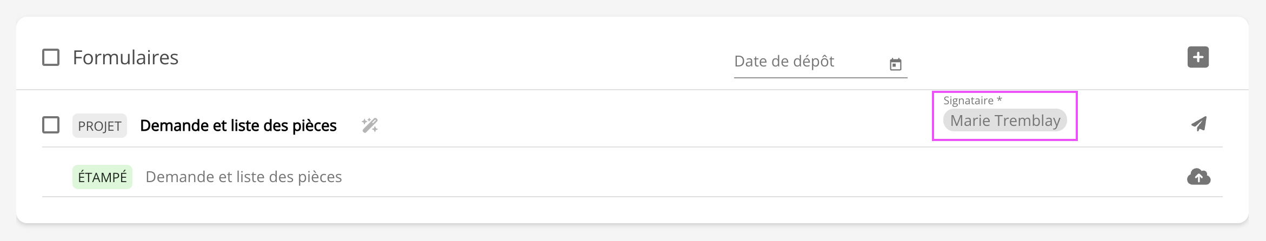This screenshot has height=241, width=1266.
Task: Click blank area right of the wand icon
Action: [x=595, y=125]
